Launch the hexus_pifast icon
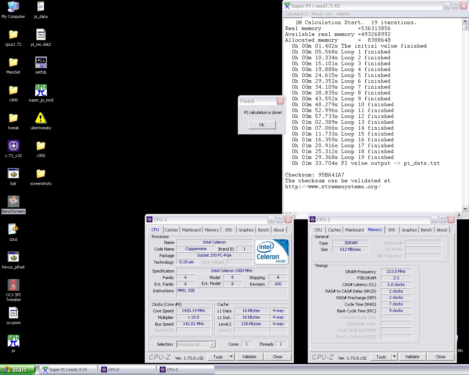Image resolution: width=469 pixels, height=375 pixels. click(13, 257)
